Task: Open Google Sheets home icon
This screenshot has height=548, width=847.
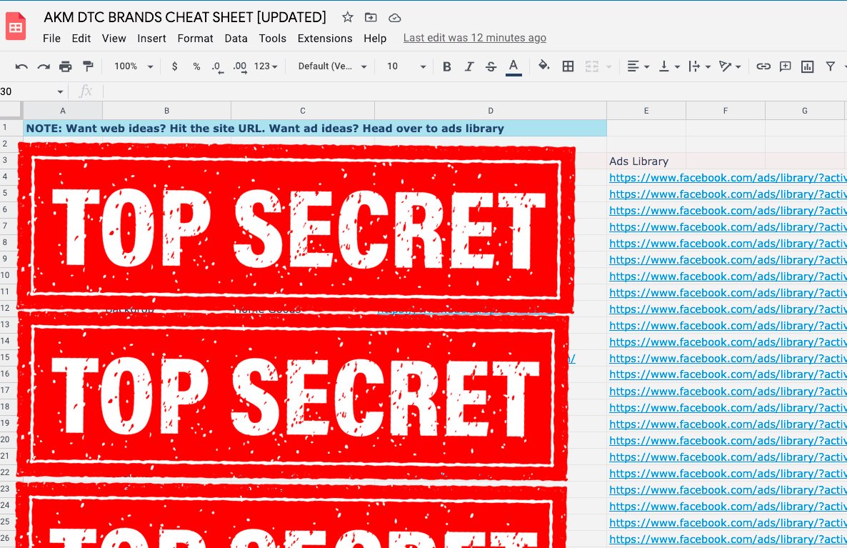Action: coord(16,26)
